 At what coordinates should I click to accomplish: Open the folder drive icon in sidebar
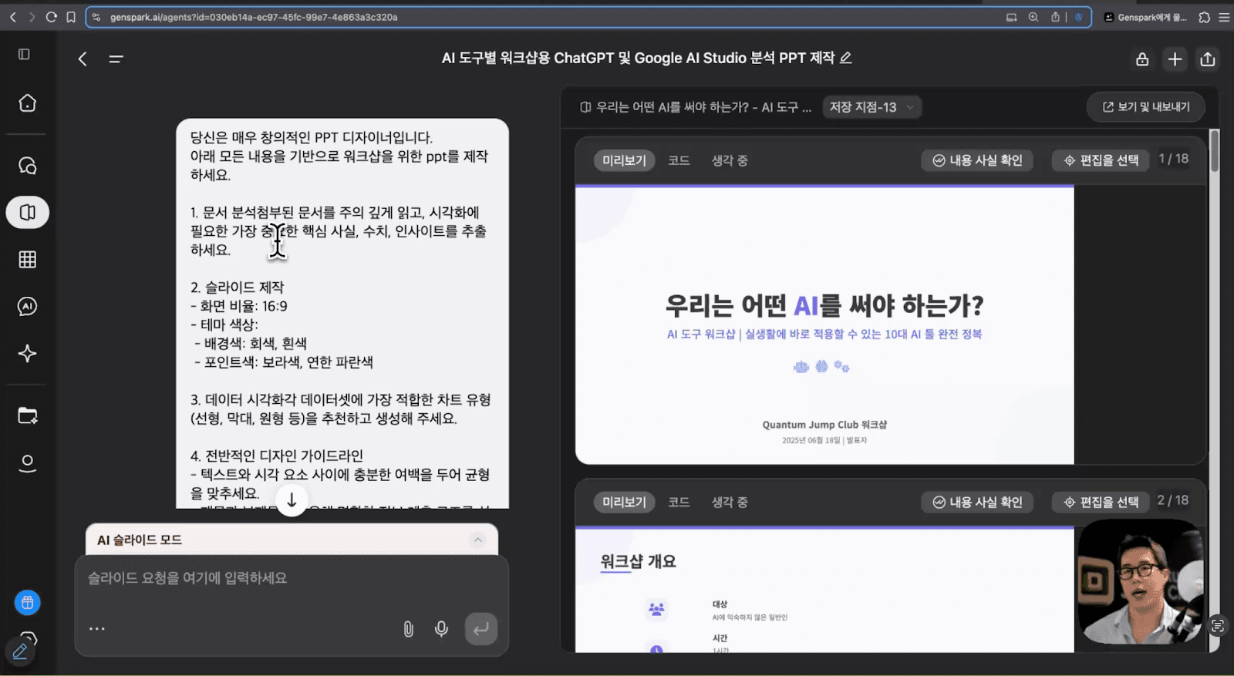[28, 416]
